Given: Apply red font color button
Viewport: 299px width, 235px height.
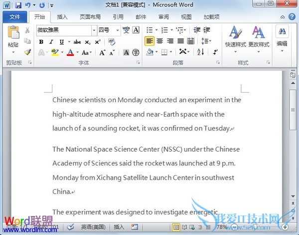Looking at the screenshot, I should (70, 52).
